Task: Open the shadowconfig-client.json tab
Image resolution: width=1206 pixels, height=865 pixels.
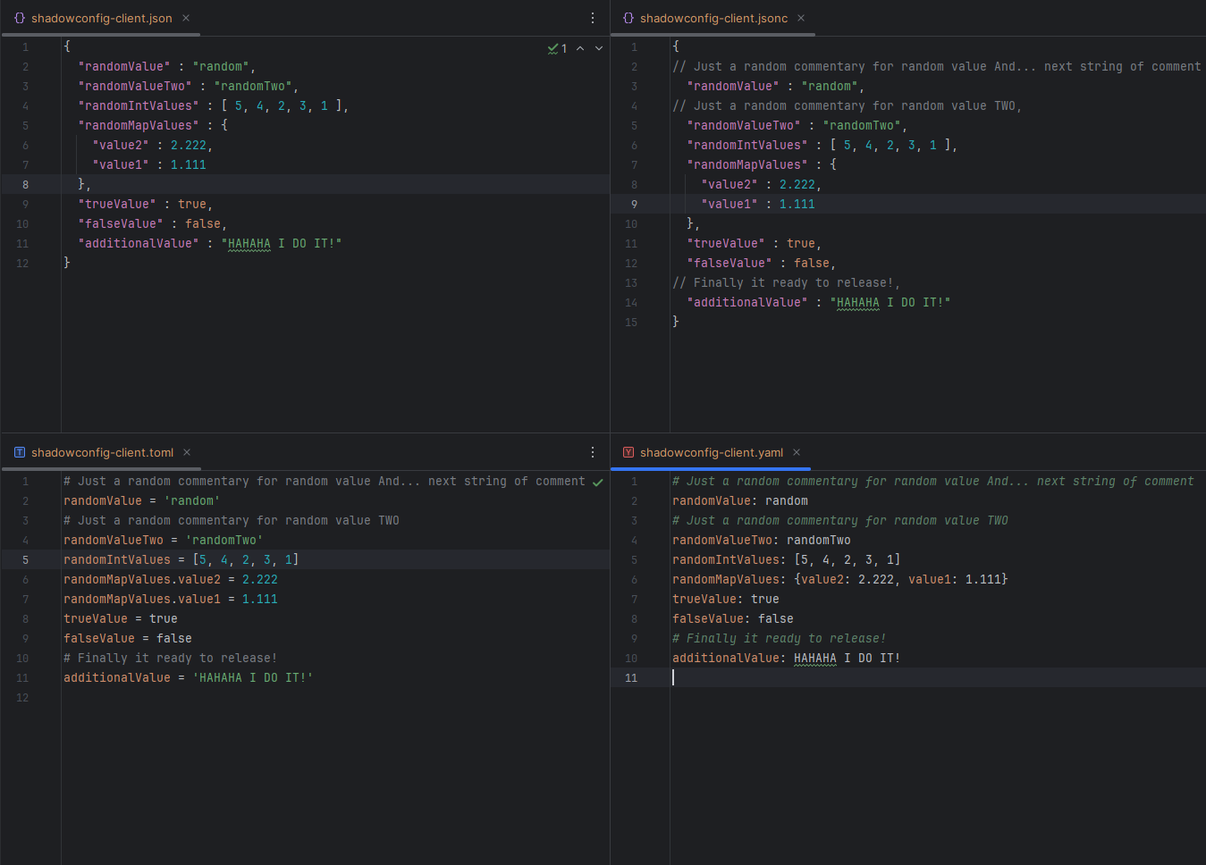Action: click(x=101, y=18)
